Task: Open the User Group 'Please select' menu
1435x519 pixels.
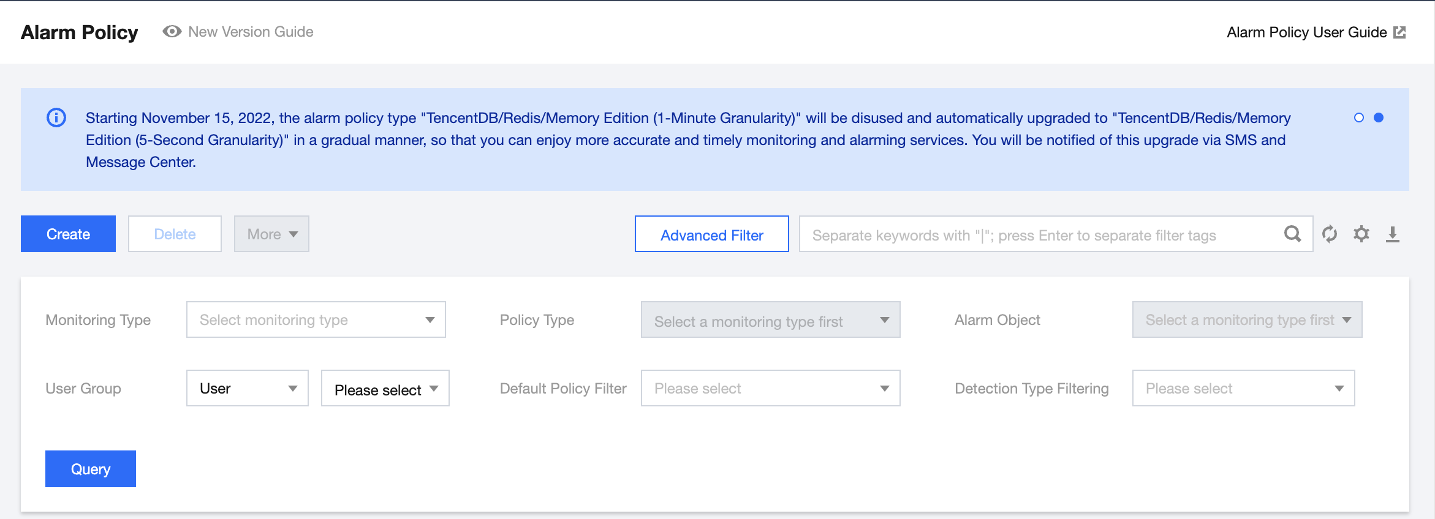Action: click(x=385, y=388)
